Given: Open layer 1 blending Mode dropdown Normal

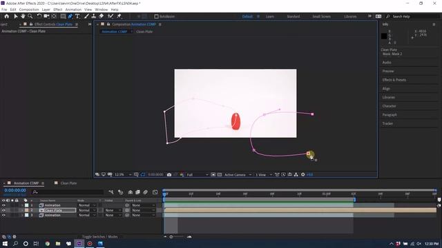Looking at the screenshot, I should (x=87, y=205).
